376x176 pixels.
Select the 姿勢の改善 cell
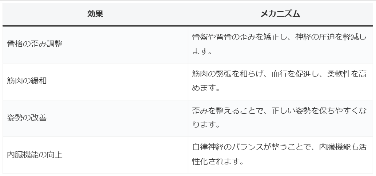[x=95, y=118]
